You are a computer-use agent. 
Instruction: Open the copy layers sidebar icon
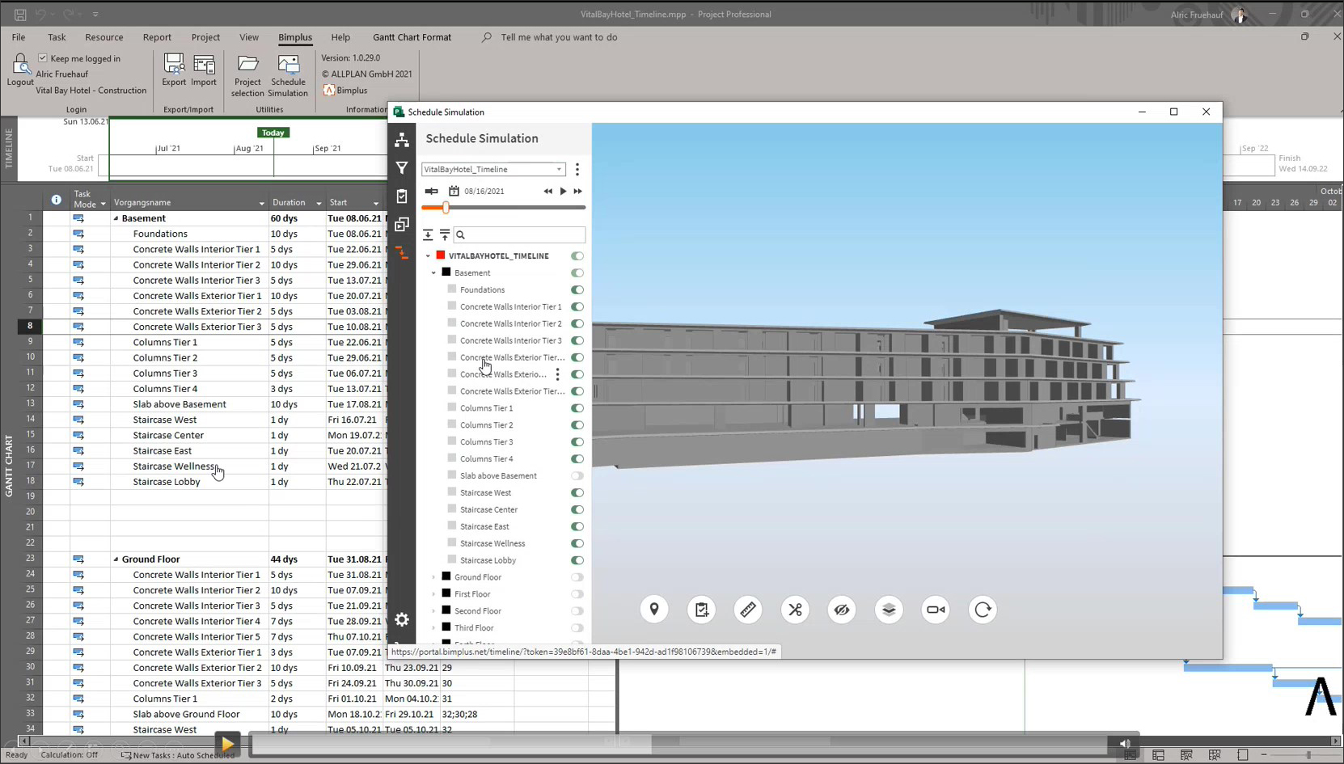(x=402, y=225)
